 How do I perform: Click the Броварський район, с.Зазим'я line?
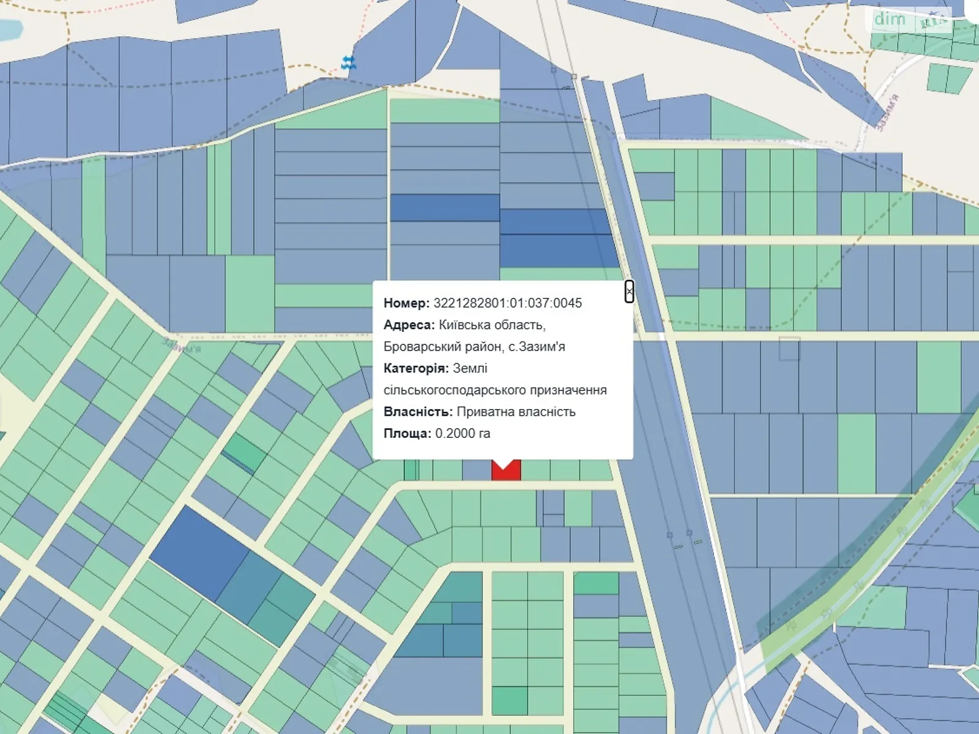(x=474, y=347)
